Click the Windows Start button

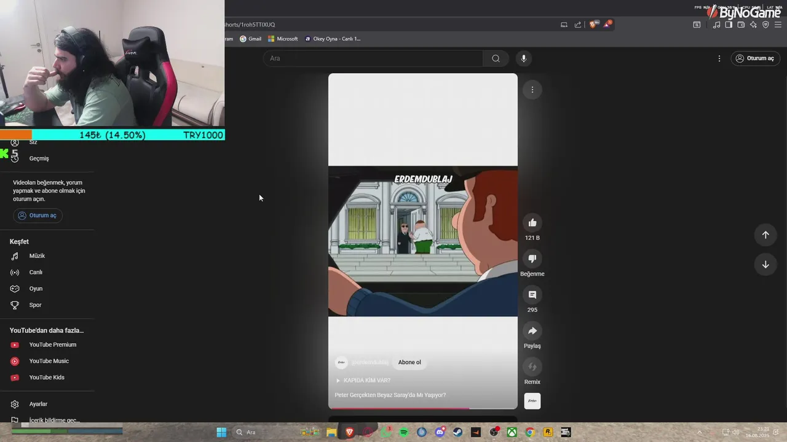pyautogui.click(x=221, y=432)
